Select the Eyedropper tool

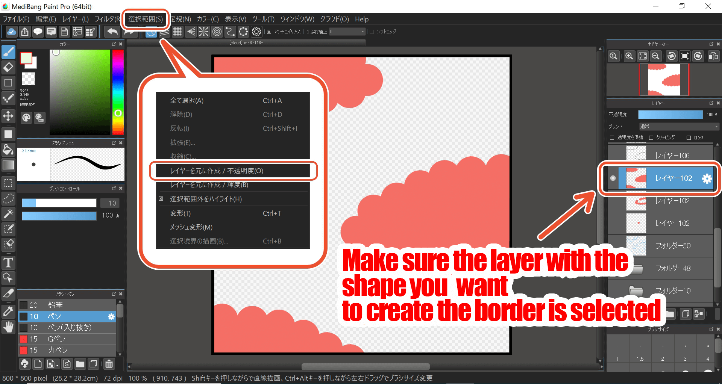(x=8, y=312)
